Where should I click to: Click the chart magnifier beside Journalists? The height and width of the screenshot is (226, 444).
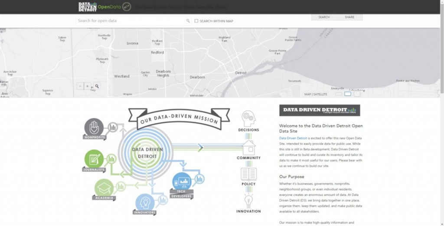pyautogui.click(x=111, y=160)
